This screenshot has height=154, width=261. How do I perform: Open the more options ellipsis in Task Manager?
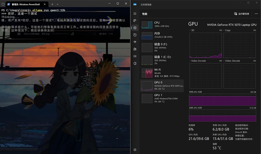coord(256,14)
